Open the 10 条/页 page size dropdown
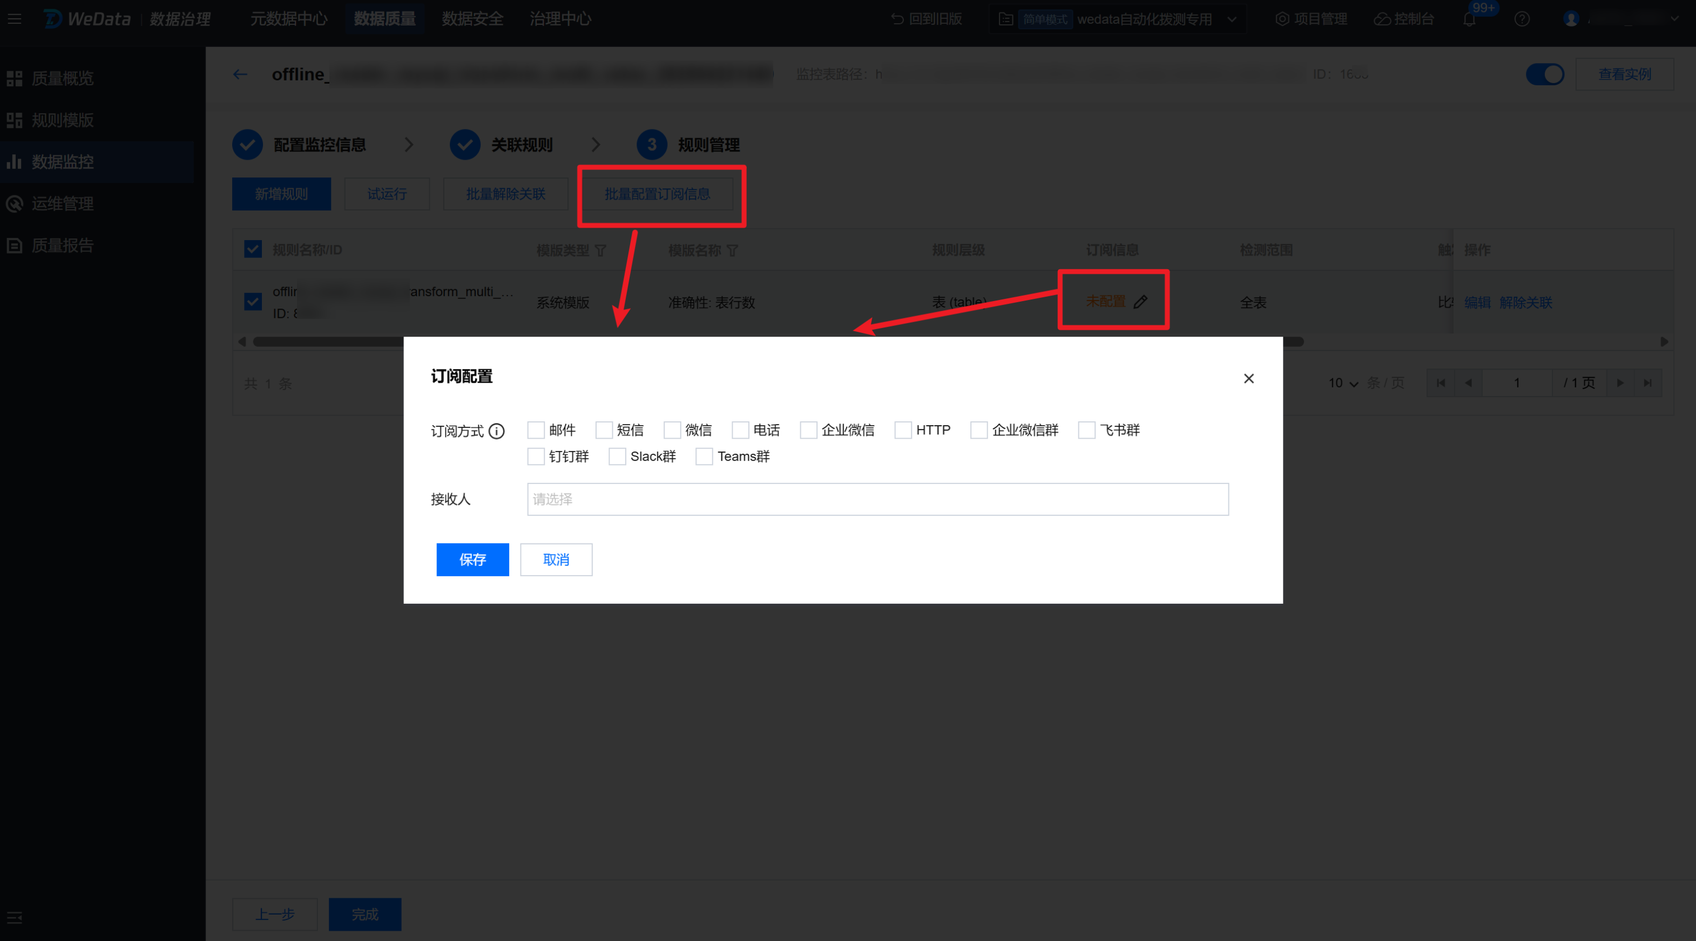 point(1343,383)
